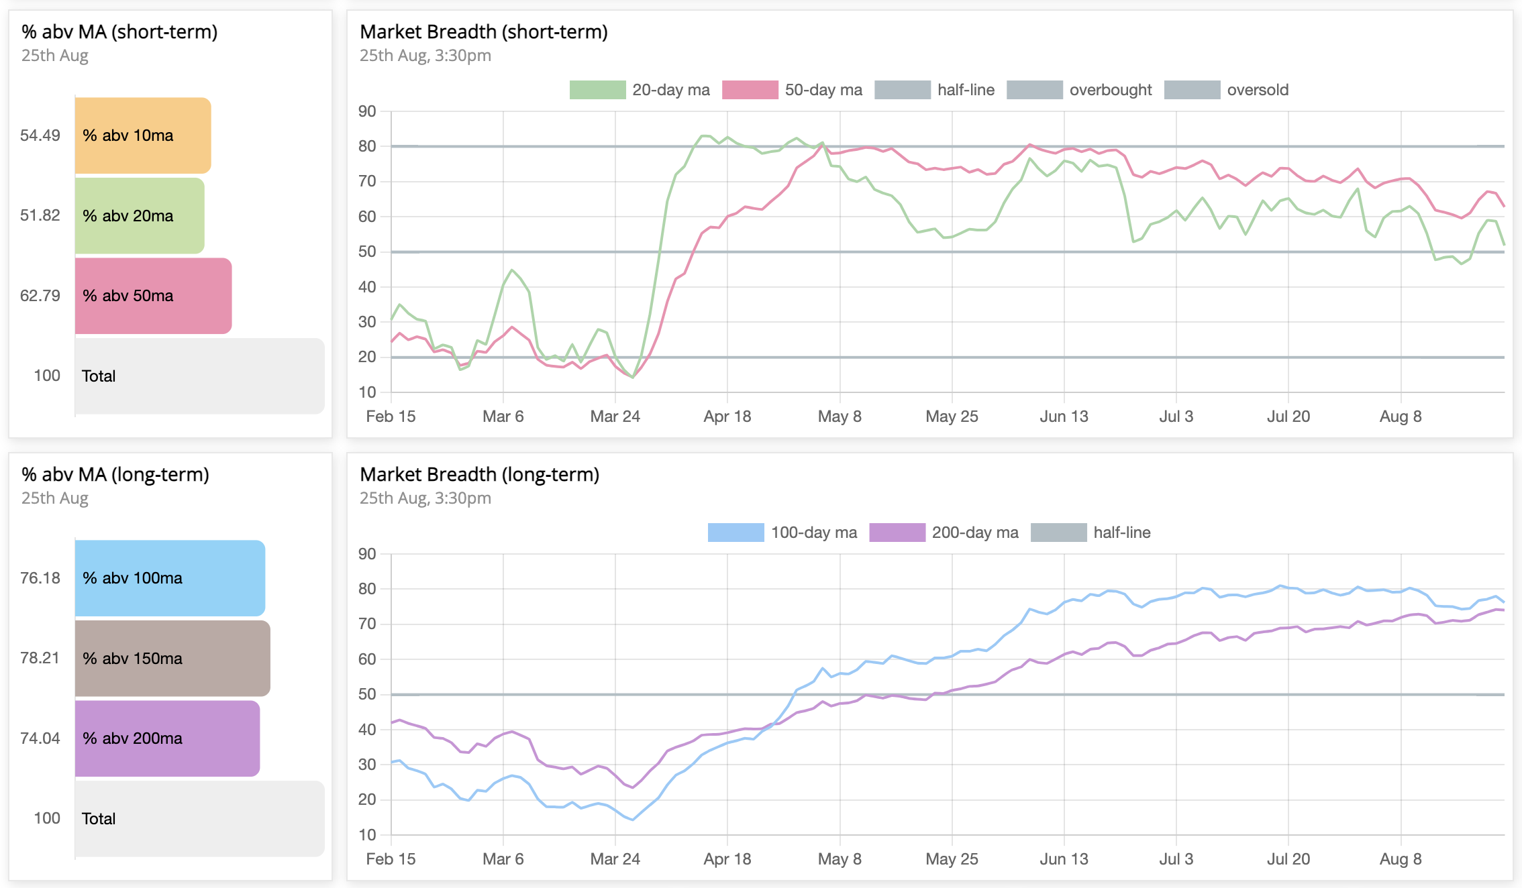
Task: Click the '20-day ma' legend label
Action: (670, 90)
